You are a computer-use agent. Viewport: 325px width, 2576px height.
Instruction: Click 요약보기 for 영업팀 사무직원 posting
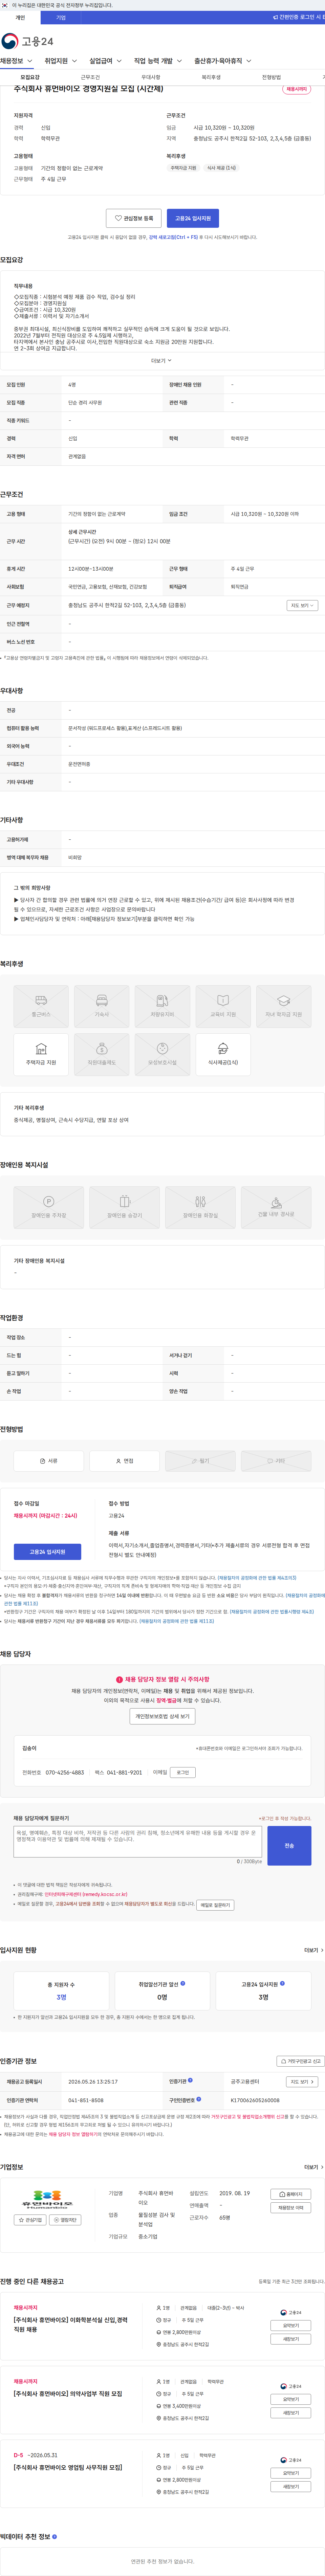click(291, 2473)
